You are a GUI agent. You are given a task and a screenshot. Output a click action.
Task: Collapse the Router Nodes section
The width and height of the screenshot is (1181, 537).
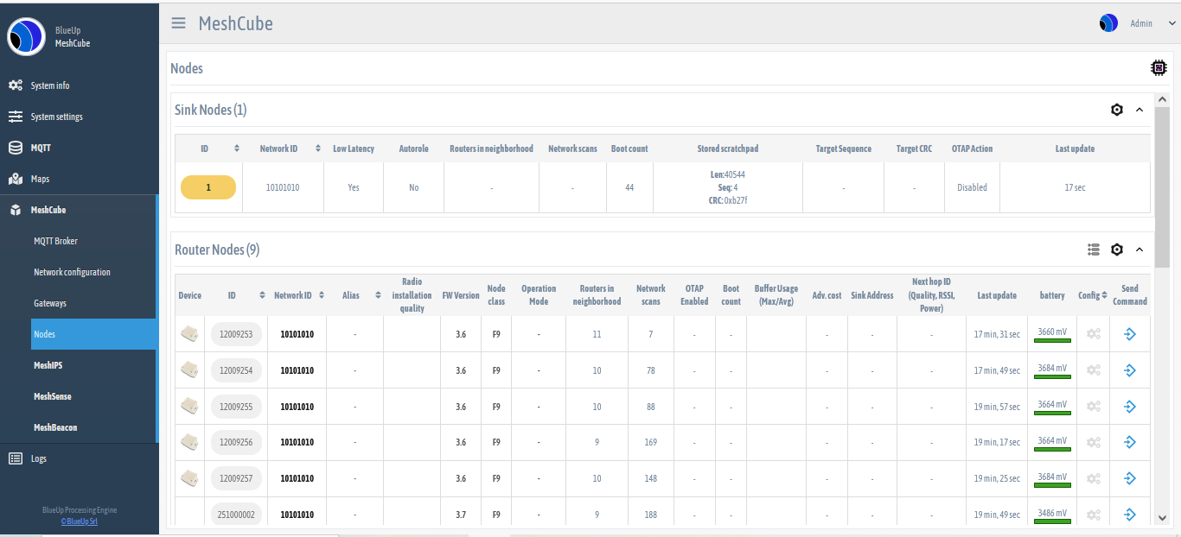(x=1139, y=250)
